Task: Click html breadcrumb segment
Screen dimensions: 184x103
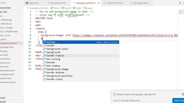Action: (56, 8)
